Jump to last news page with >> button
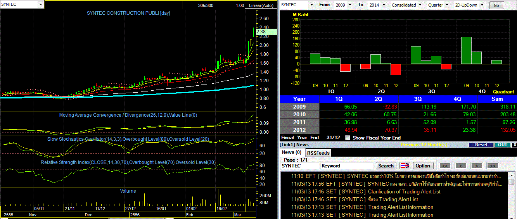The image size is (517, 219). point(492,166)
